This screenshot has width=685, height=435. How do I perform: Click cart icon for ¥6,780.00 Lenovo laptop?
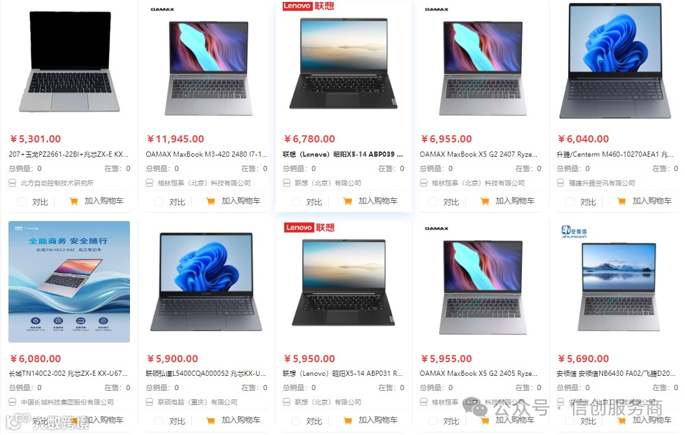pos(348,201)
